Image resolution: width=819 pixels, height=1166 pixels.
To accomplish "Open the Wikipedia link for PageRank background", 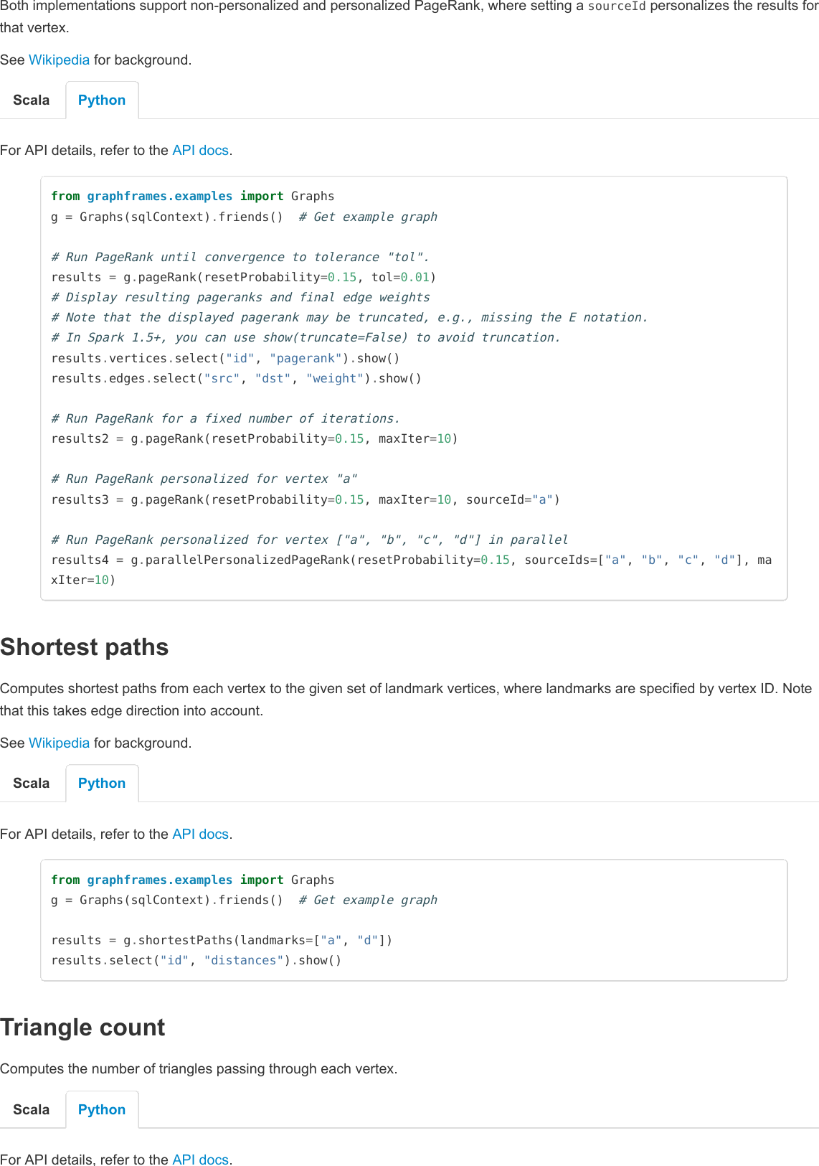I will point(58,60).
